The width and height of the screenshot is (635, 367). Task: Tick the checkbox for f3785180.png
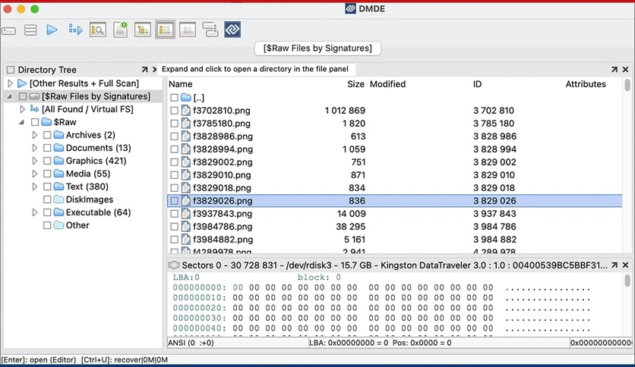(x=174, y=124)
